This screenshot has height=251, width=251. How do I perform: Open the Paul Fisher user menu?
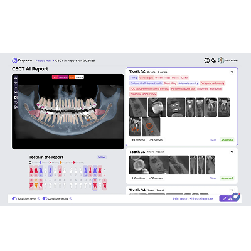[228, 60]
